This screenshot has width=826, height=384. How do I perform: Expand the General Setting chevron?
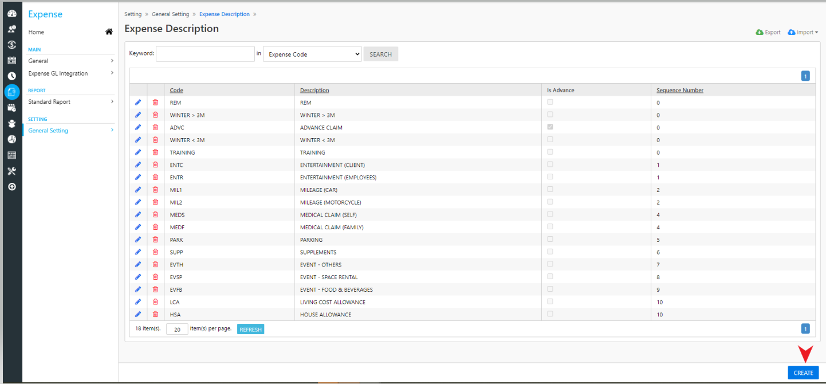[x=112, y=130]
